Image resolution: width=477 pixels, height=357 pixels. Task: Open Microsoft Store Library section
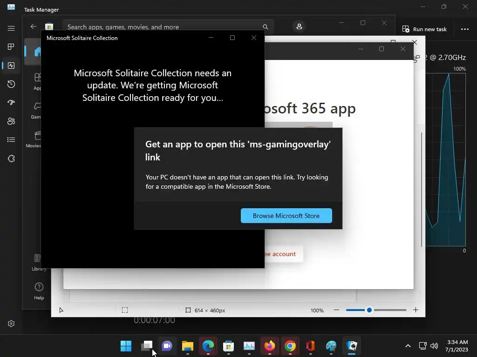39,263
